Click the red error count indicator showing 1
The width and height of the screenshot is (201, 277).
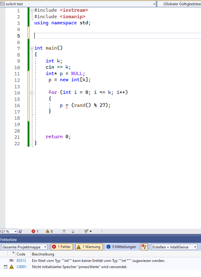pos(35,231)
